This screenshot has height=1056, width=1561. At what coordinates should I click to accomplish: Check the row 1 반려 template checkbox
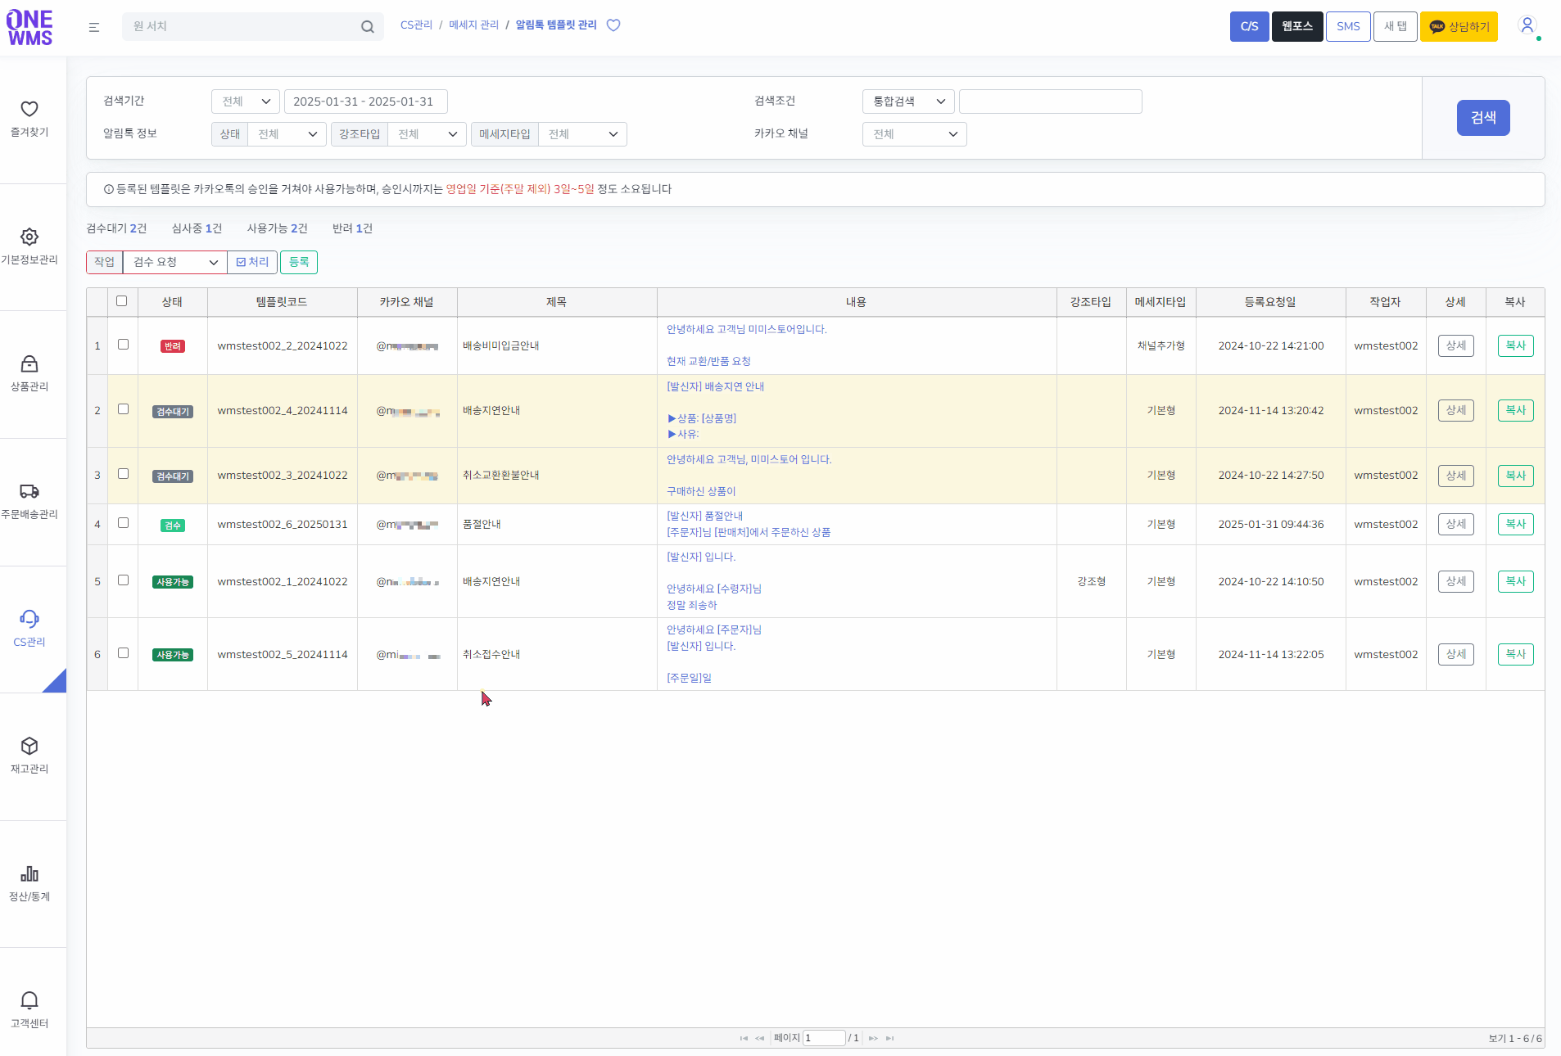(x=123, y=345)
